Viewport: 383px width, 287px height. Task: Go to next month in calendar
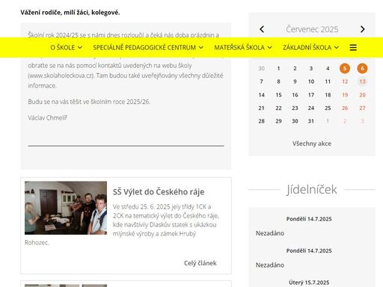pos(363,29)
